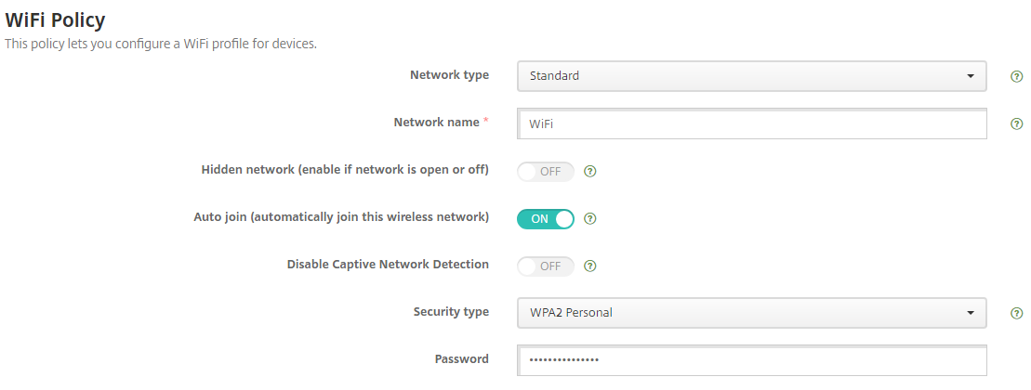Click the "Disable Captive Network Detection" label

point(388,265)
